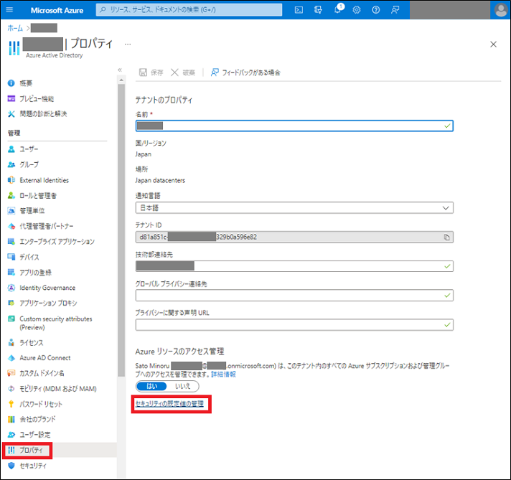Screen dimensions: 511x480
Task: Click the デバイス monitor icon
Action: (11, 257)
